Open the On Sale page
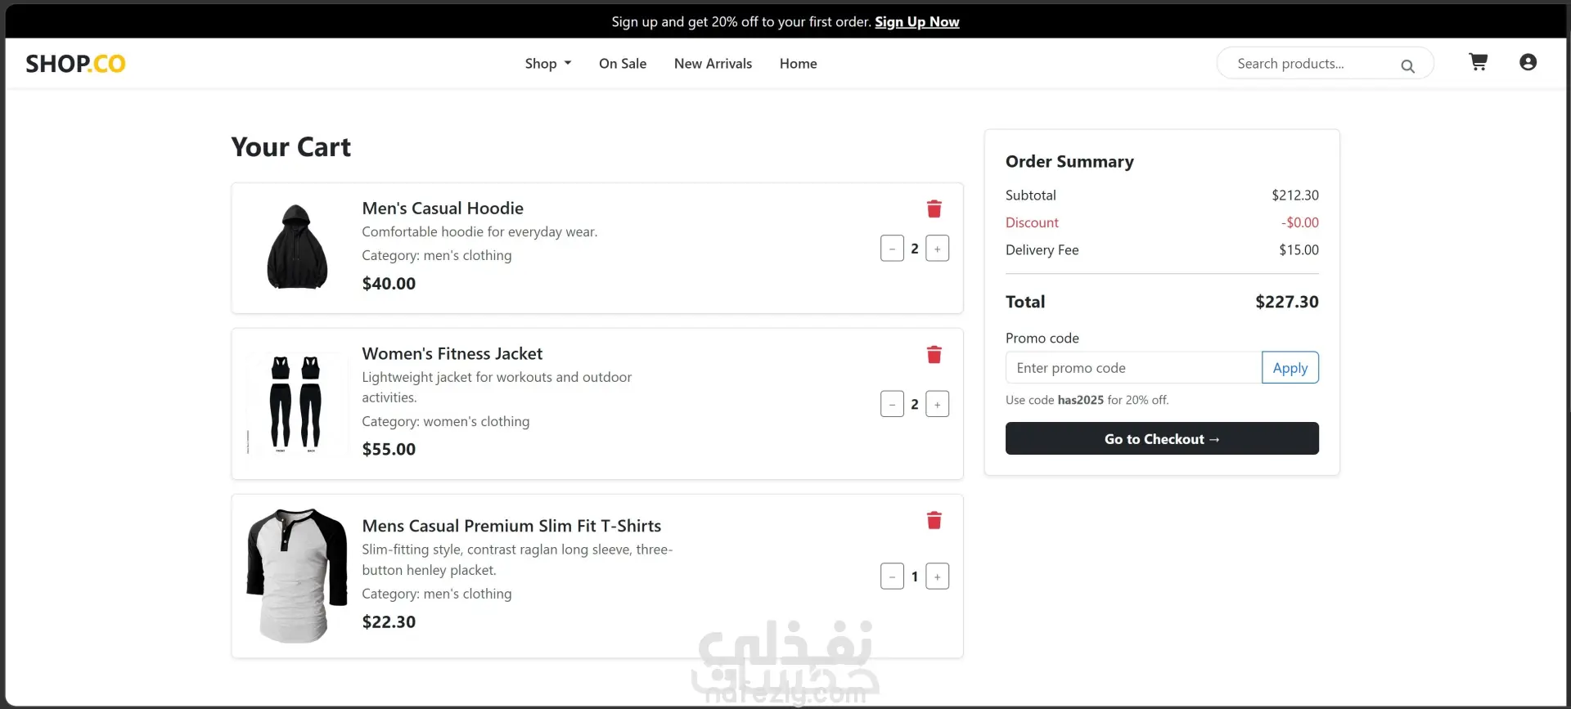Viewport: 1571px width, 709px height. click(x=623, y=64)
